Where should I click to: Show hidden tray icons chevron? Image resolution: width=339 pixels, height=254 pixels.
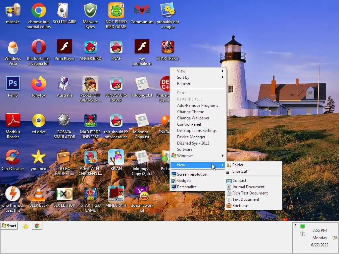click(295, 226)
